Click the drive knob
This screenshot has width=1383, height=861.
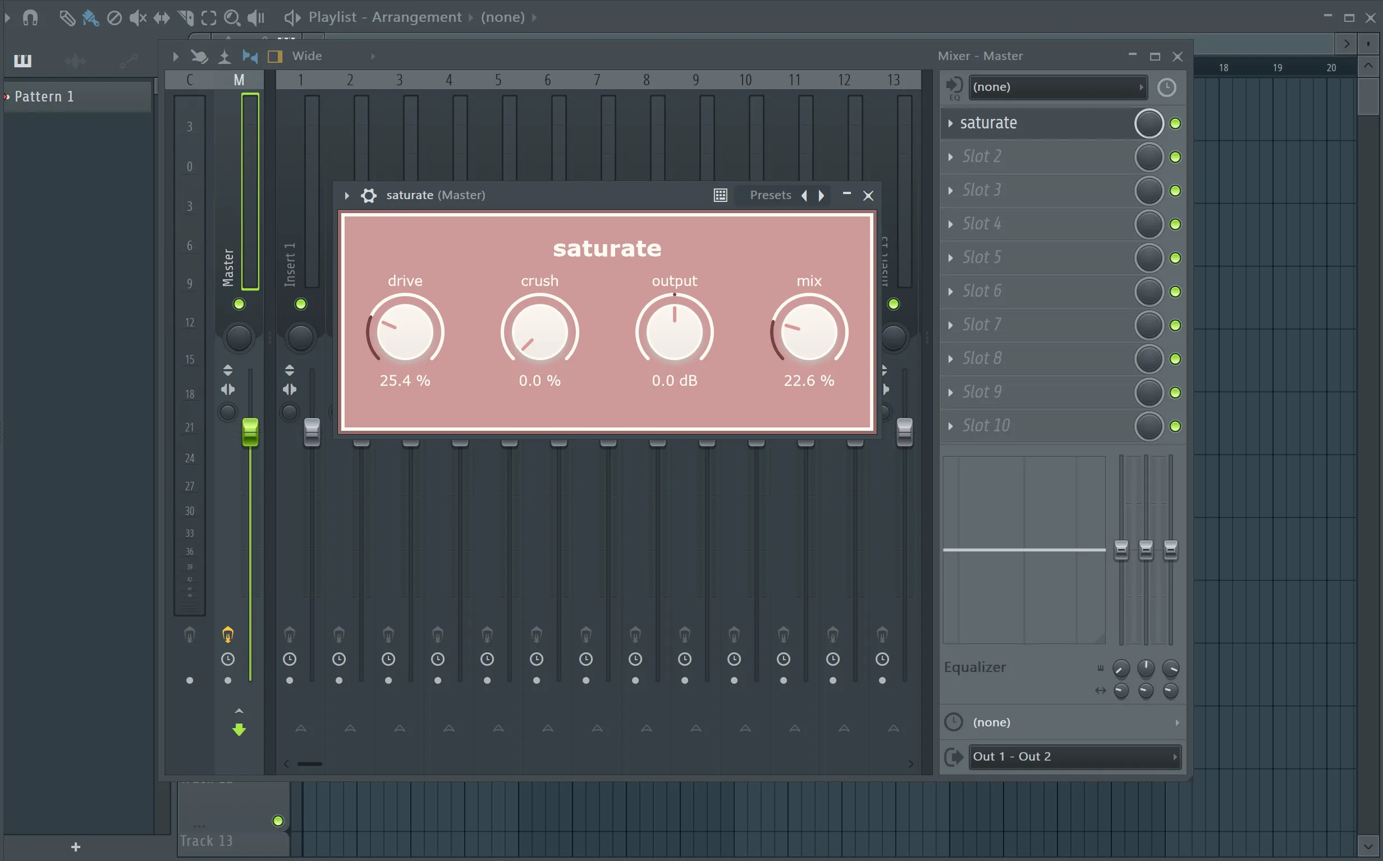point(405,332)
